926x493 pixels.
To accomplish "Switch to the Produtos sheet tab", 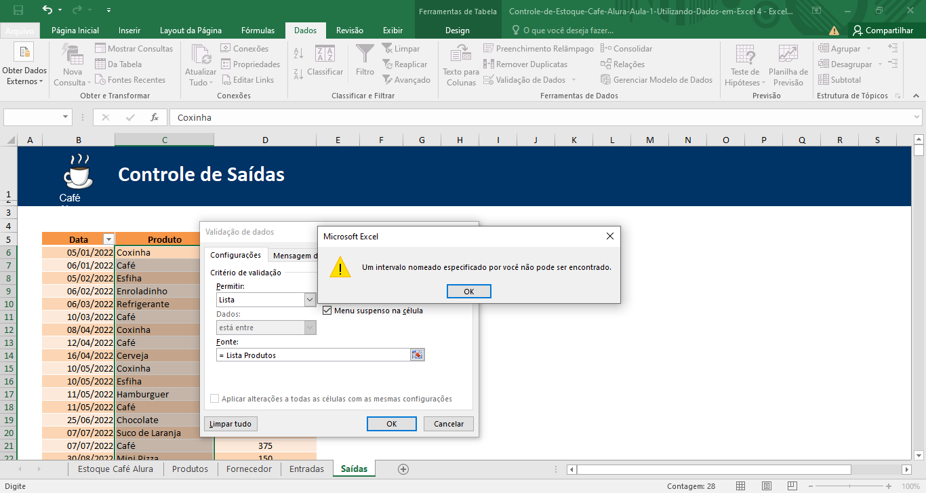I will (x=190, y=469).
